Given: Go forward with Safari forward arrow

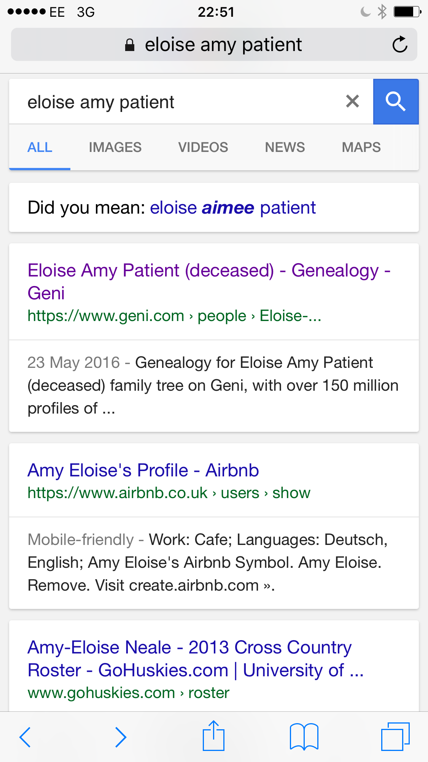Looking at the screenshot, I should point(121,737).
